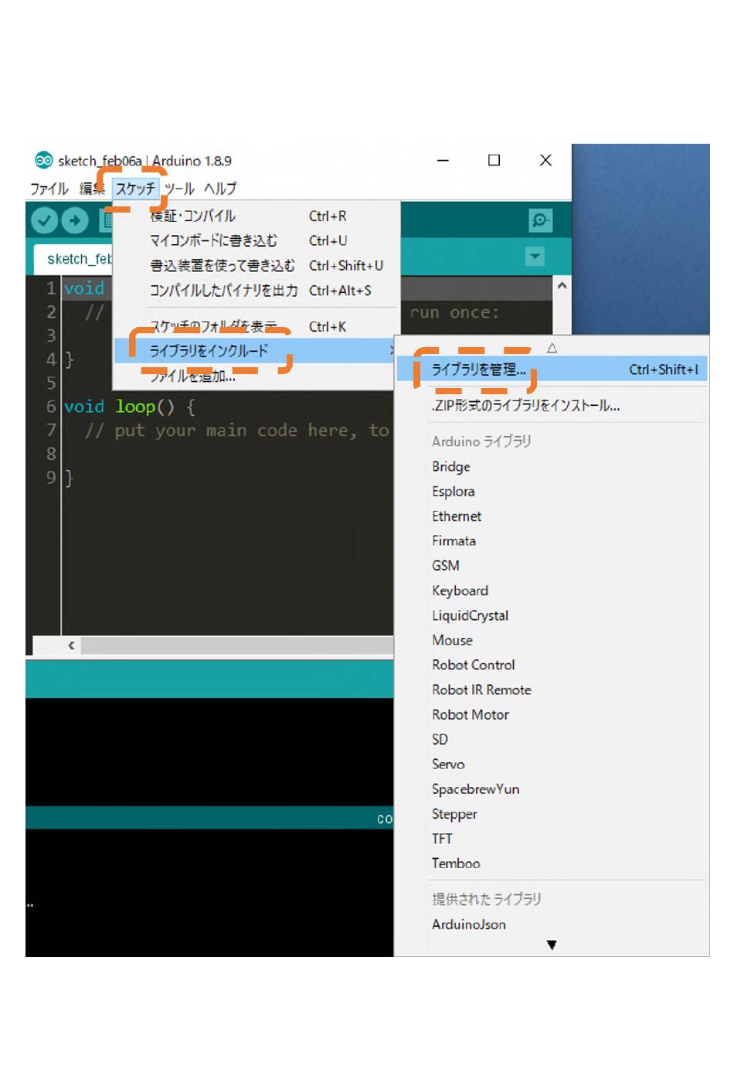
Task: Choose ライブラリを管理... item
Action: [552, 370]
